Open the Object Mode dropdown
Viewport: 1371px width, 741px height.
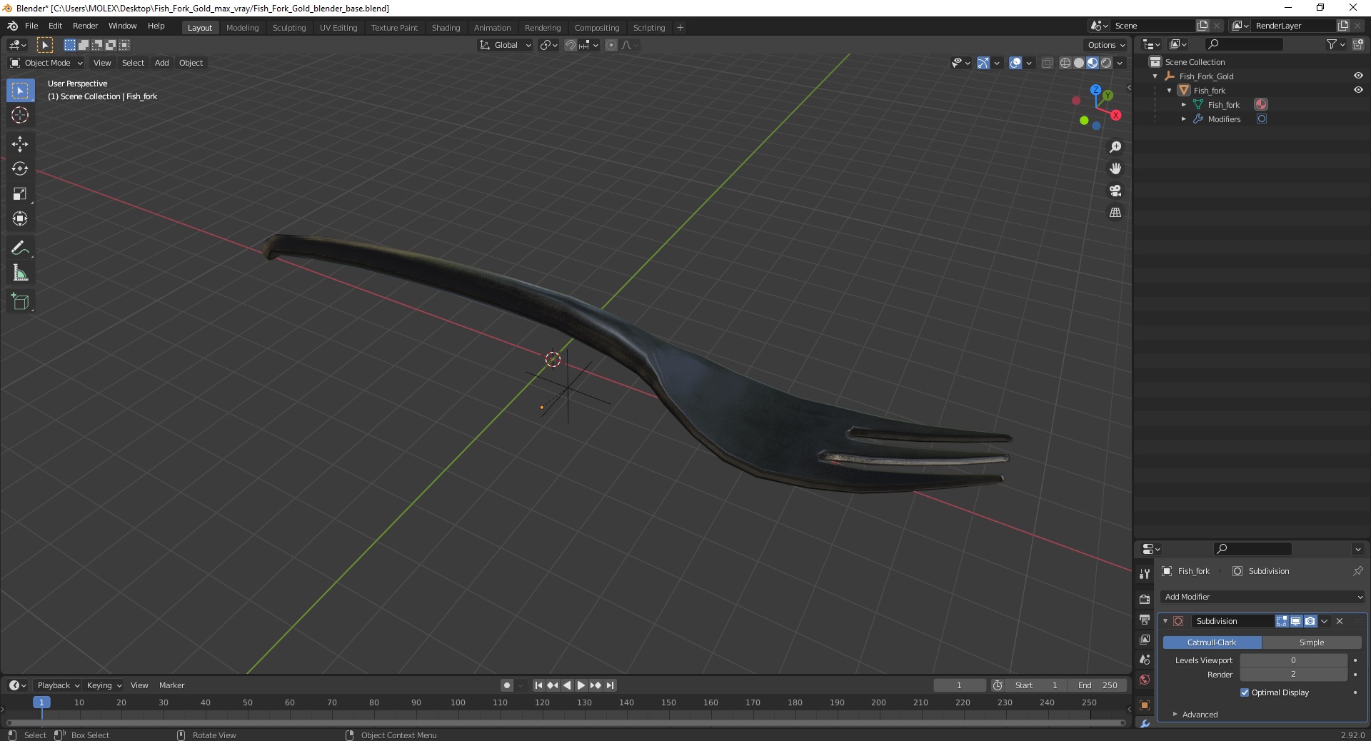[46, 63]
